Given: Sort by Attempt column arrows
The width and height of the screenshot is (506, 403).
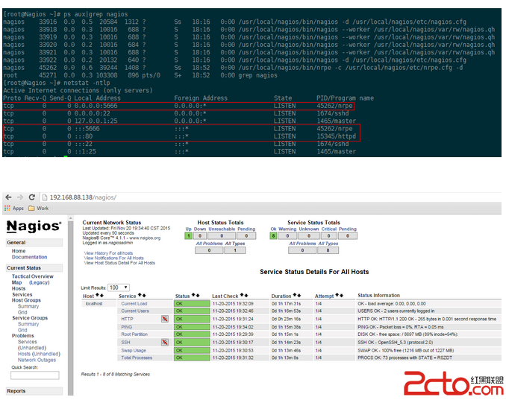Looking at the screenshot, I should point(339,296).
